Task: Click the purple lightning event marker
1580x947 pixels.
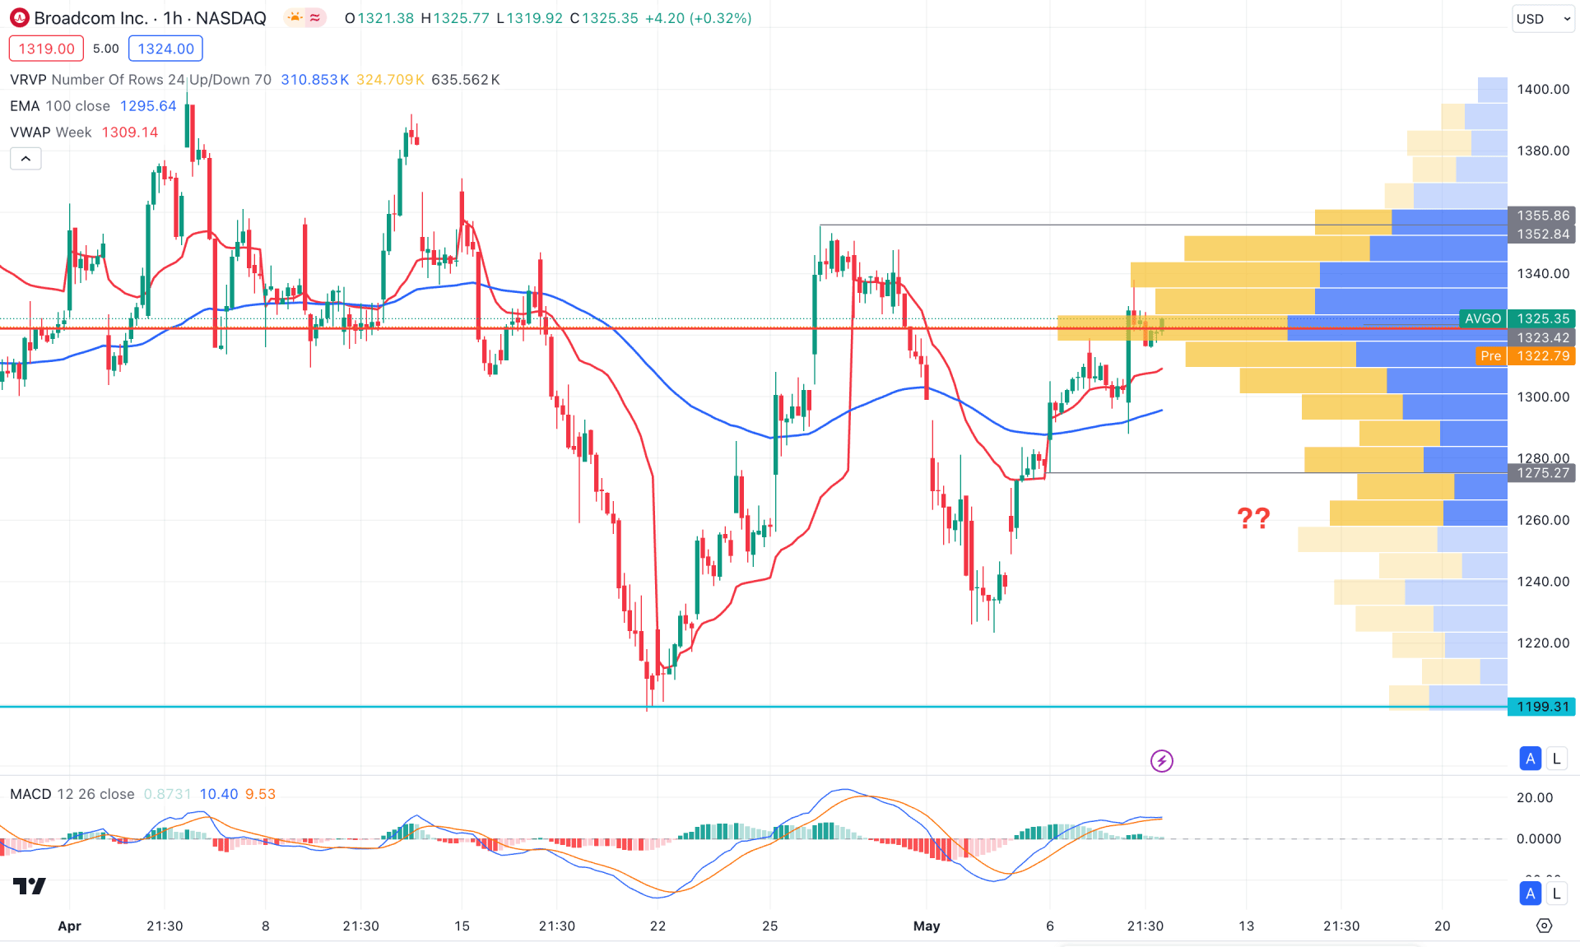Action: pyautogui.click(x=1161, y=760)
